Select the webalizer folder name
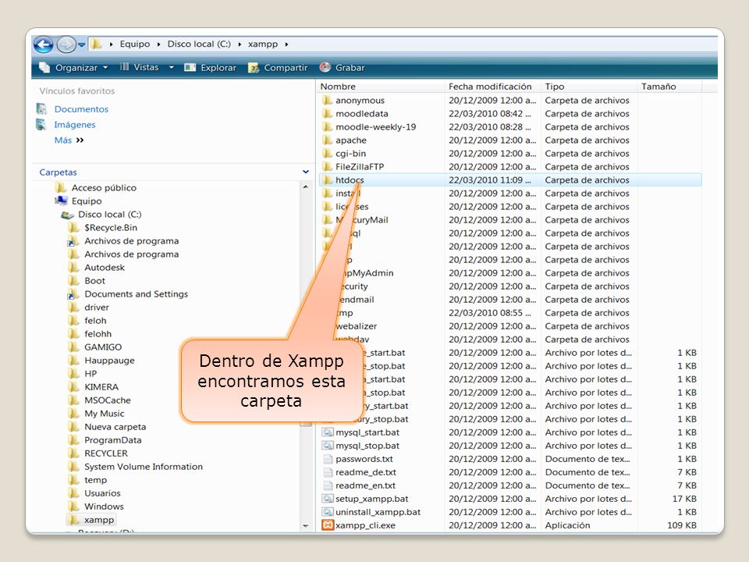The width and height of the screenshot is (749, 562). (356, 326)
